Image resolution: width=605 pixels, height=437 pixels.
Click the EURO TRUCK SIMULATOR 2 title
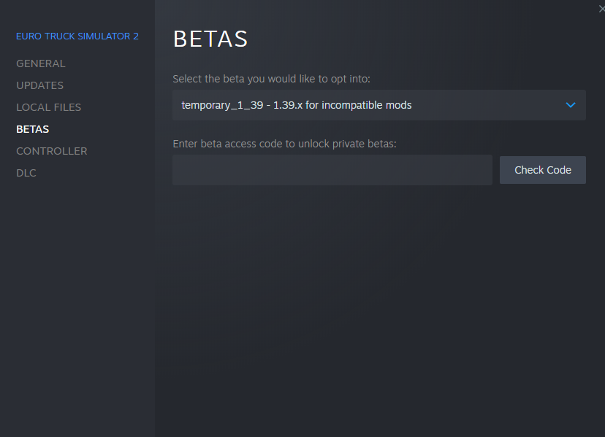click(x=77, y=36)
